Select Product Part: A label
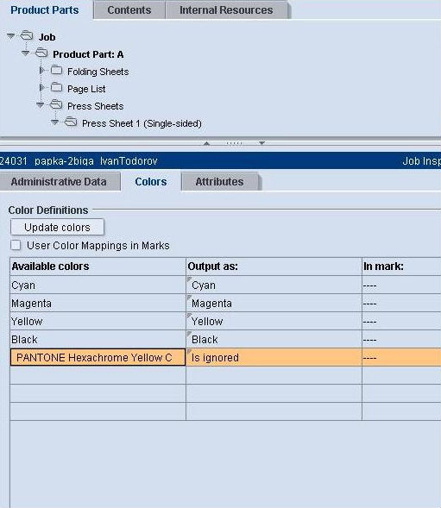Image resolution: width=441 pixels, height=508 pixels. (x=88, y=54)
